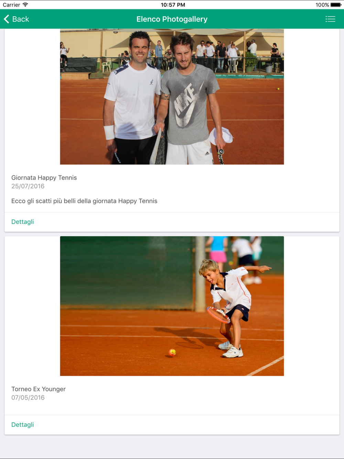Tap the orange tennis ball in photo
This screenshot has width=344, height=459.
[172, 352]
